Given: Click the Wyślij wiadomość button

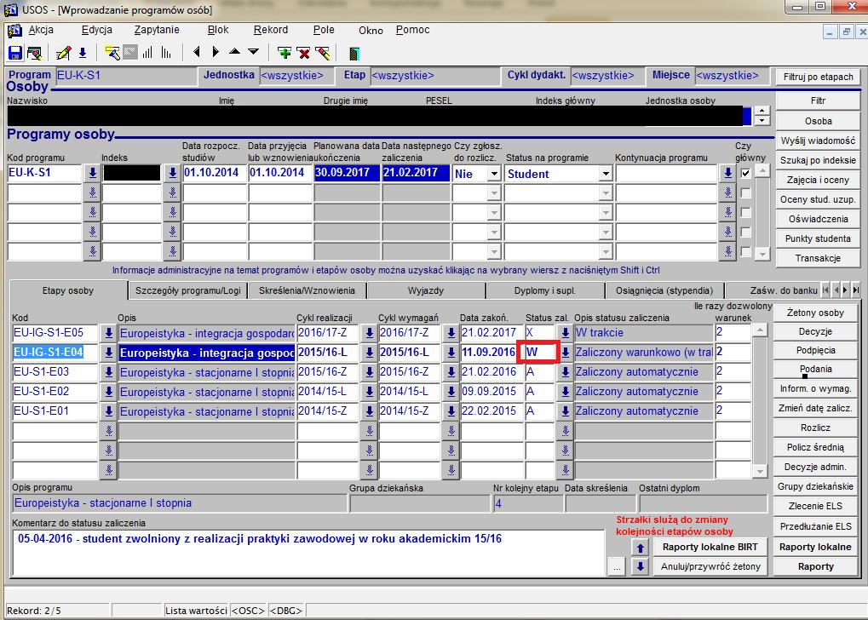Looking at the screenshot, I should 819,141.
